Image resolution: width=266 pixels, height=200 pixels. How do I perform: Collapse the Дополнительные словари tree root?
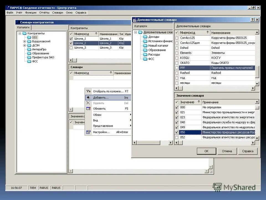[135, 32]
